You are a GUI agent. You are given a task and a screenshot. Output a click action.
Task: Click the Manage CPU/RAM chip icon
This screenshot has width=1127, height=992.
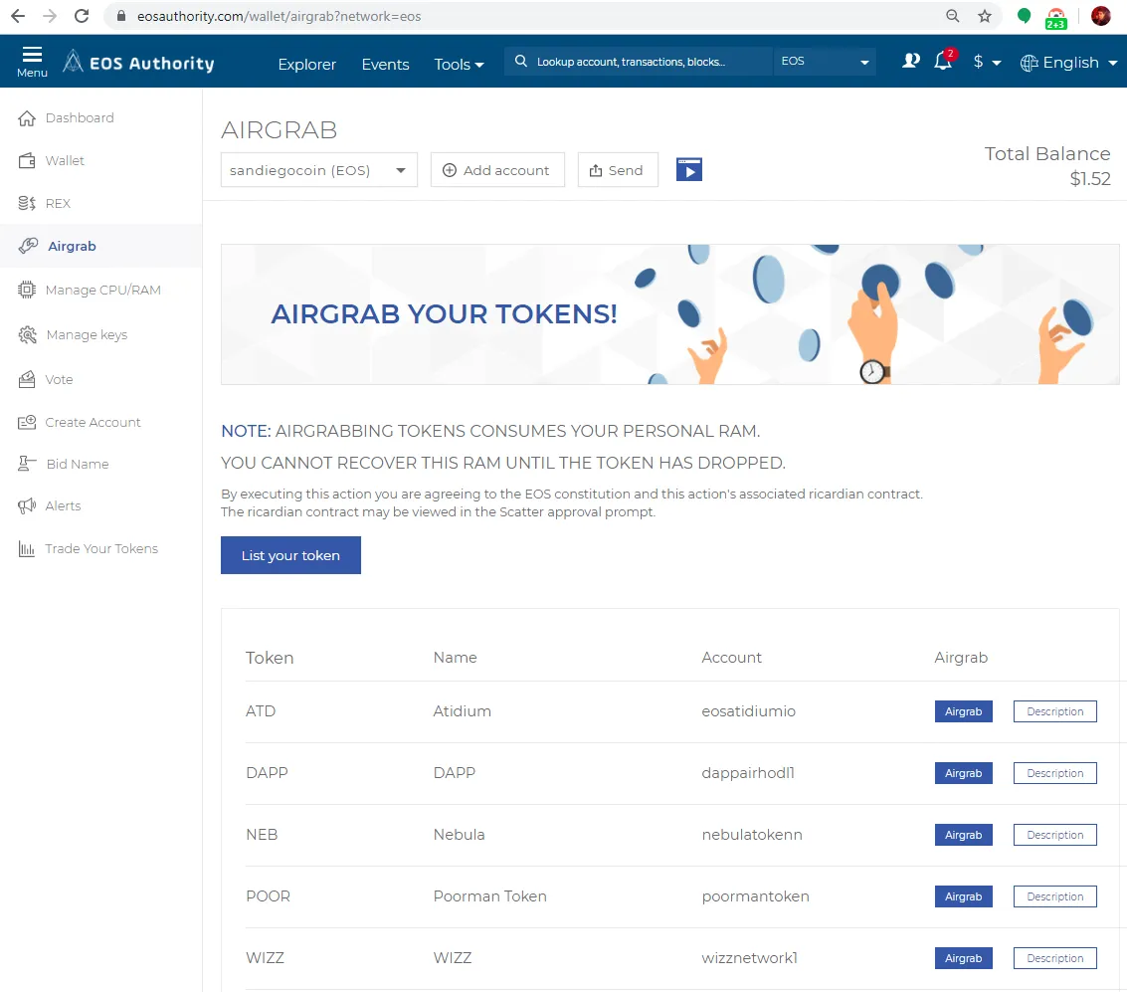click(x=27, y=290)
